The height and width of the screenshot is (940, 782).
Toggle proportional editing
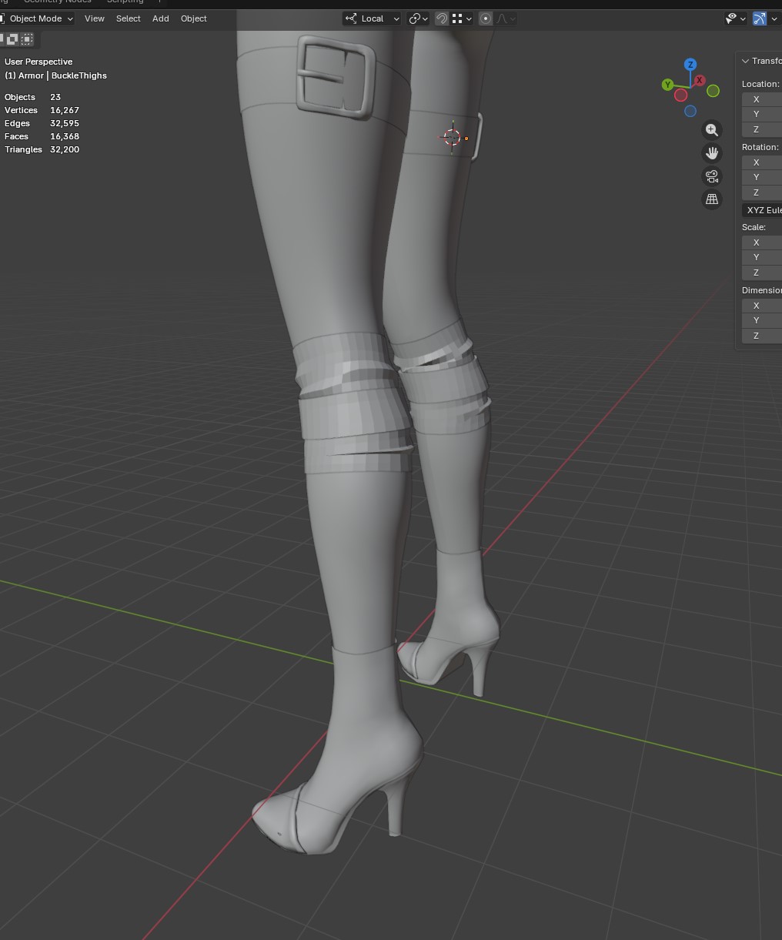(486, 18)
